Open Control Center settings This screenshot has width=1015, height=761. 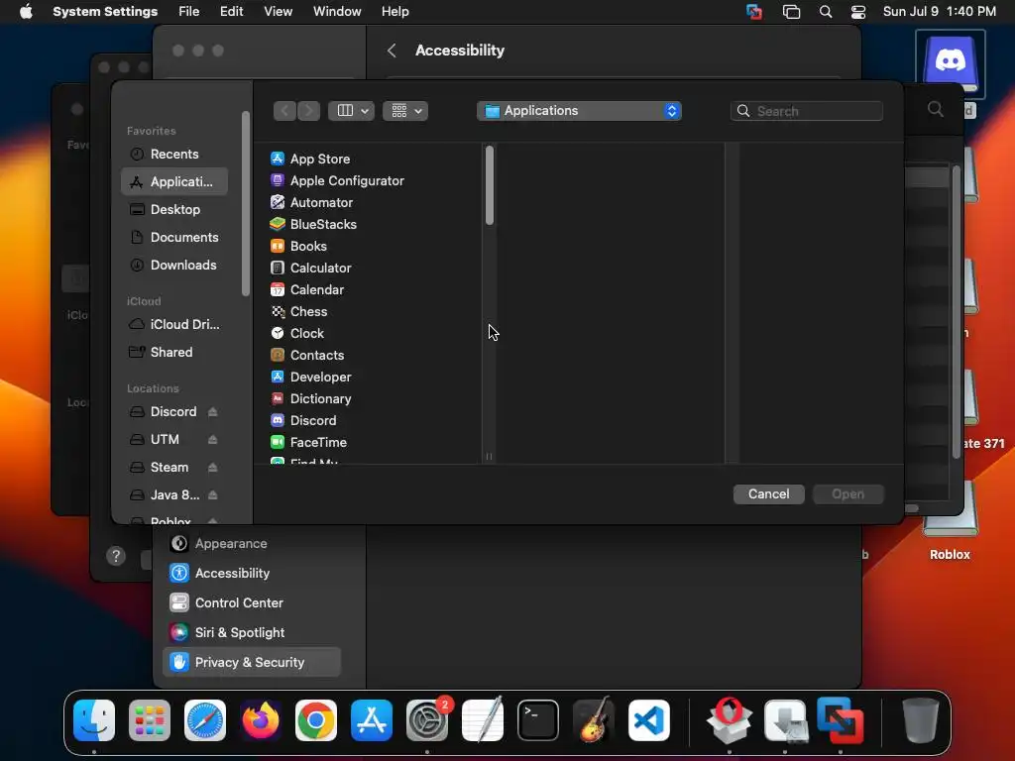pyautogui.click(x=252, y=603)
